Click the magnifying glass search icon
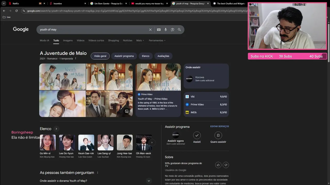Viewport: 330px width, 185px height. pos(179,30)
